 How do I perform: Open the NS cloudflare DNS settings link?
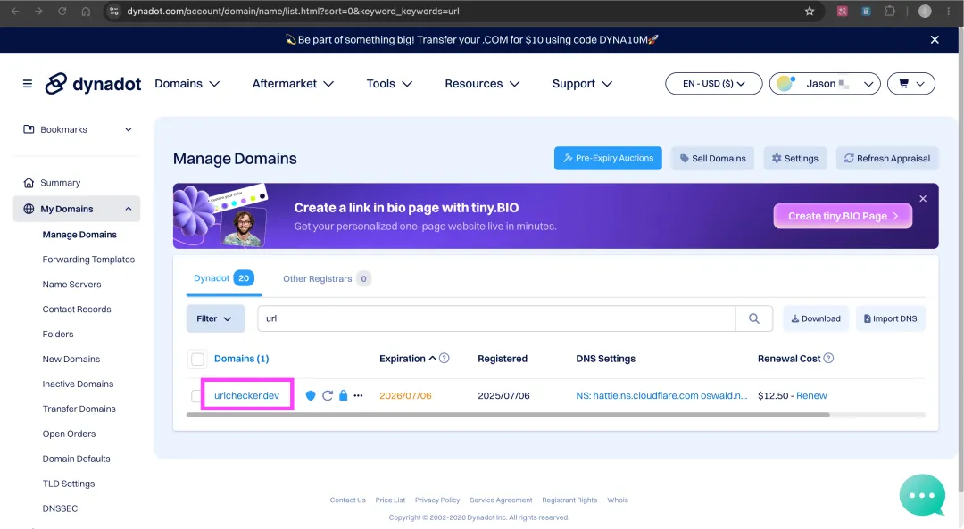[x=661, y=396]
